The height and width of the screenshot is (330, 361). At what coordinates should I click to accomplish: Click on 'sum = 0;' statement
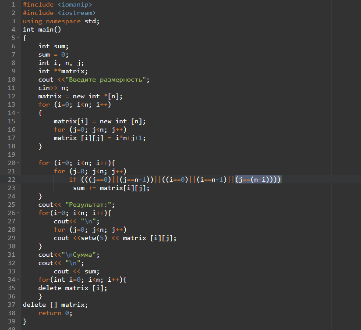53,55
